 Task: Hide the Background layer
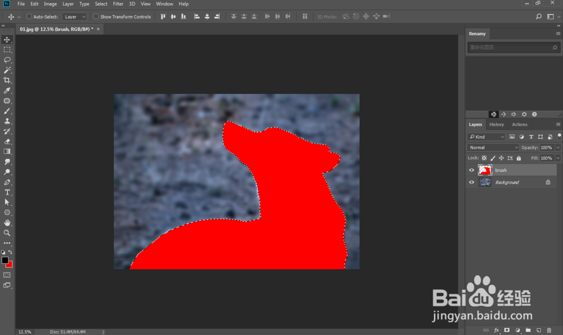[x=471, y=182]
